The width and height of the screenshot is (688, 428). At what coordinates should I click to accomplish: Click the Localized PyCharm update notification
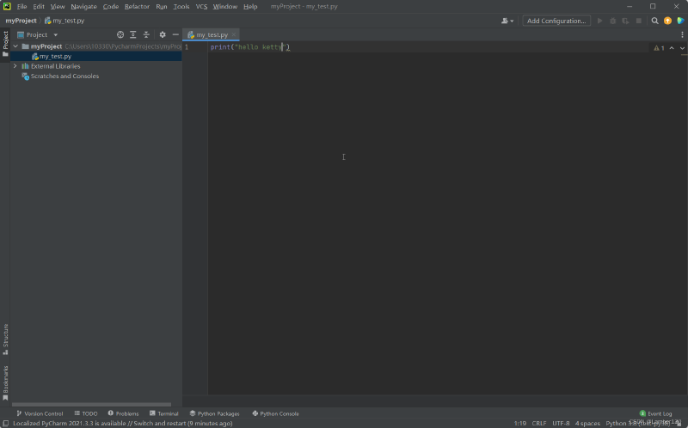(122, 423)
